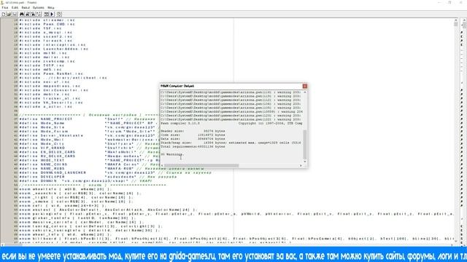Viewport: 467px width, 262px height.
Task: Click the compiler output horizontal scrollbar thumb
Action: [x=201, y=165]
